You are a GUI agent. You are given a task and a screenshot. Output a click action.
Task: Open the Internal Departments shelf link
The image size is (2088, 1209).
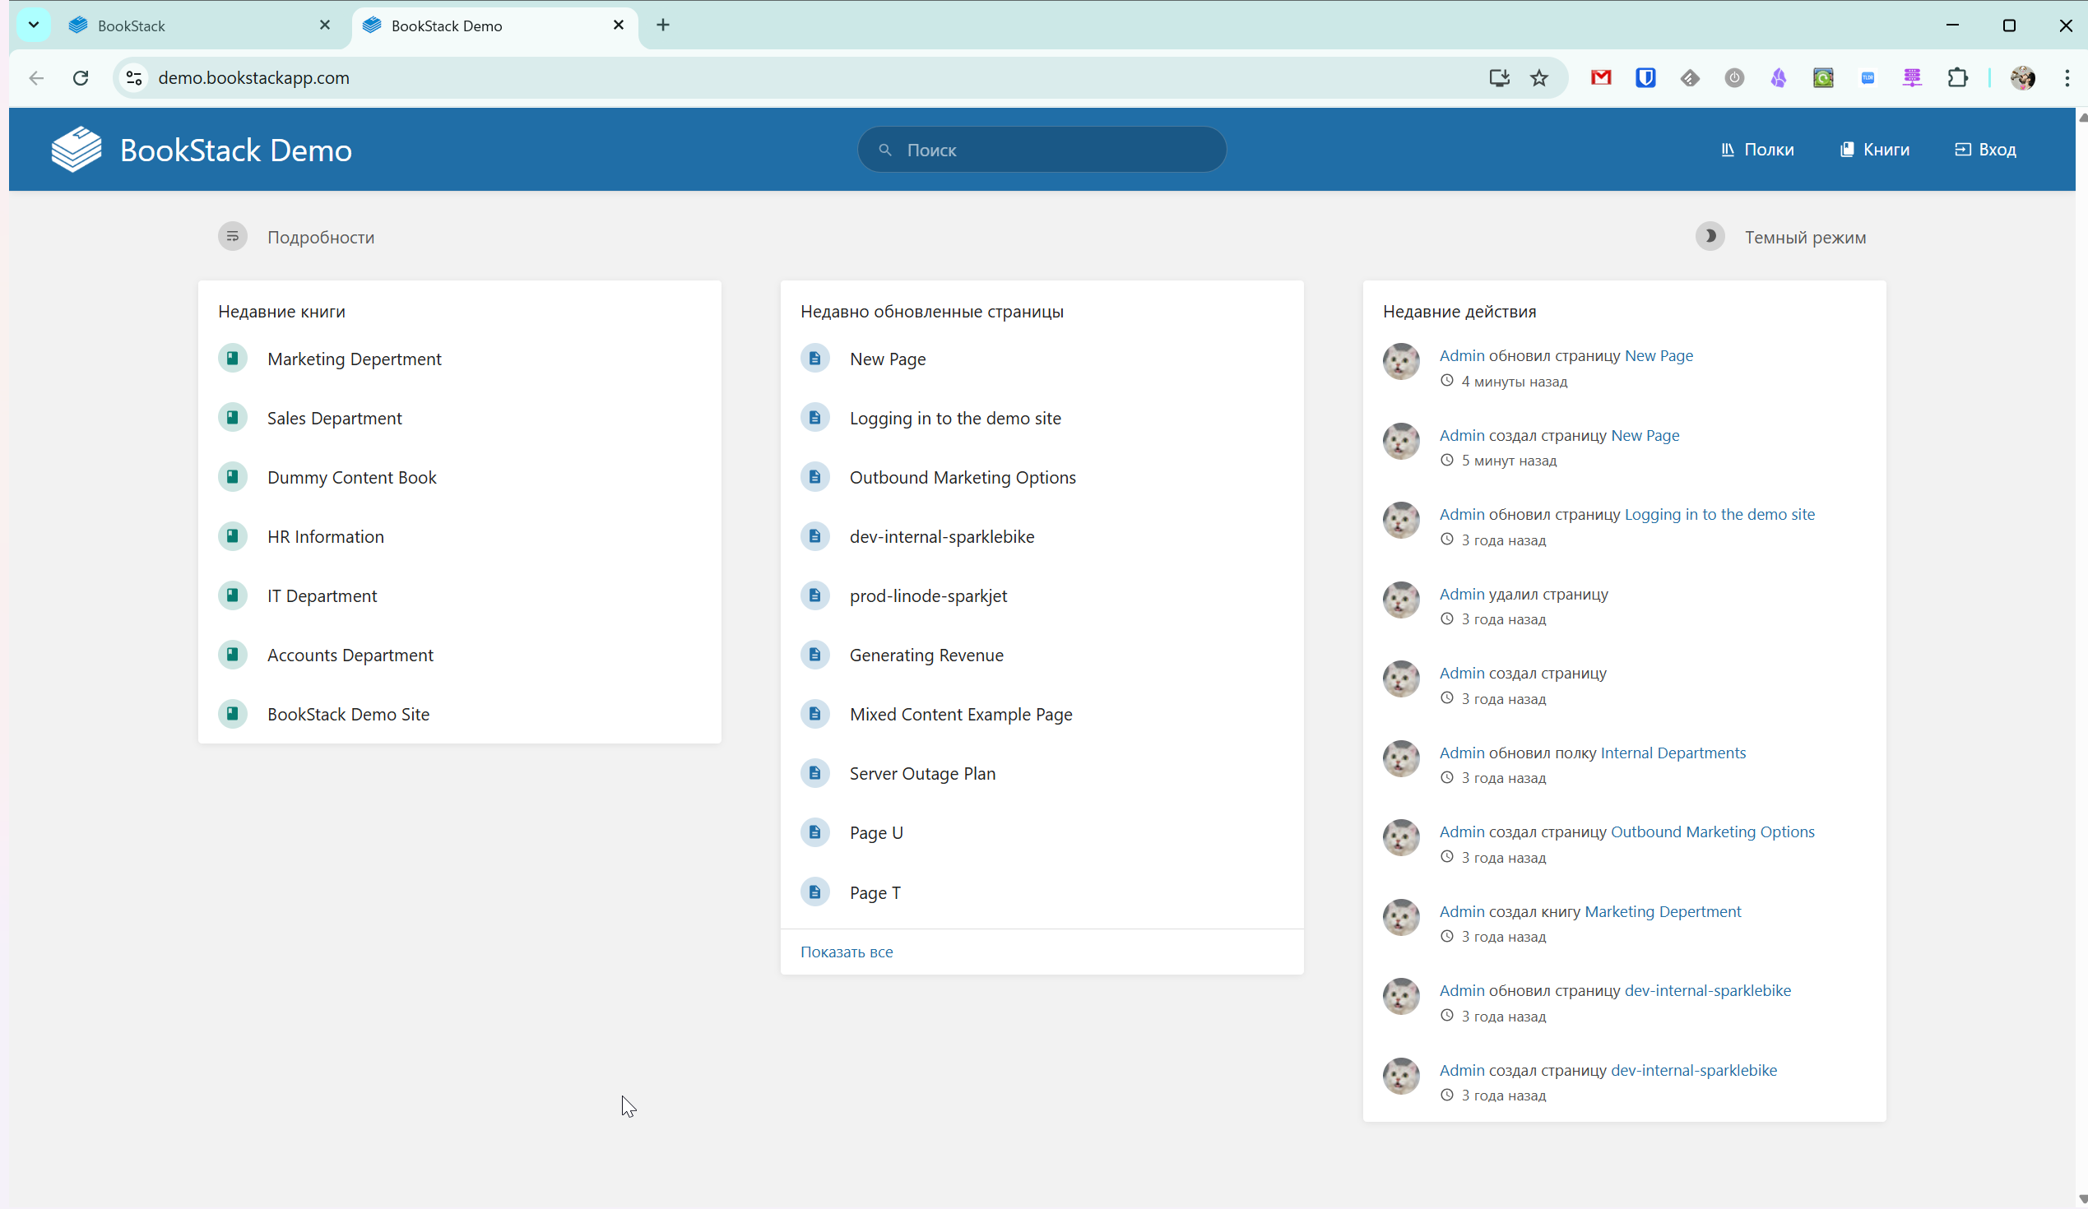(1672, 752)
